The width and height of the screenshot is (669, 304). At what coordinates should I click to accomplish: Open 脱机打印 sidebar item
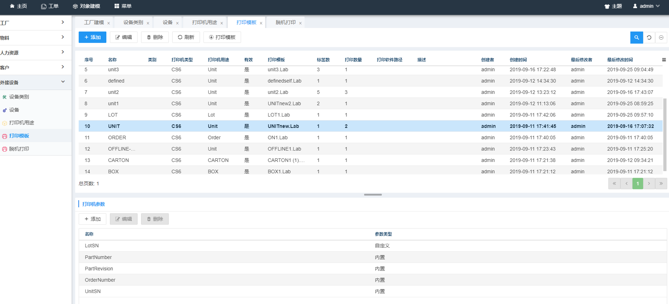click(x=36, y=149)
